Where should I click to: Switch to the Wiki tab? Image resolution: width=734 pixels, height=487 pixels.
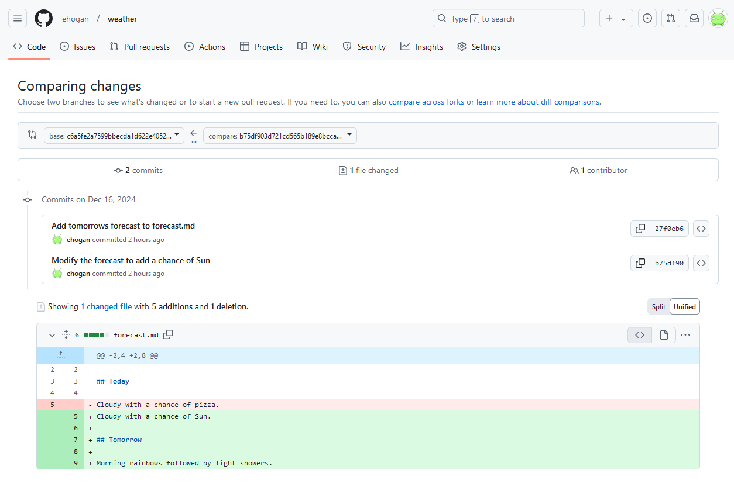point(313,47)
